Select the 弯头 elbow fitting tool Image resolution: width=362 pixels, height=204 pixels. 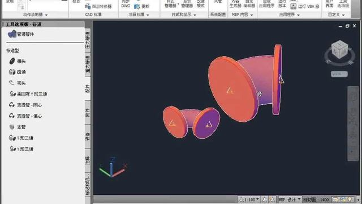pyautogui.click(x=18, y=83)
